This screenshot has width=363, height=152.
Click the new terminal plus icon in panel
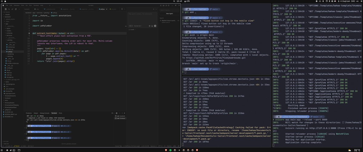tap(112, 113)
